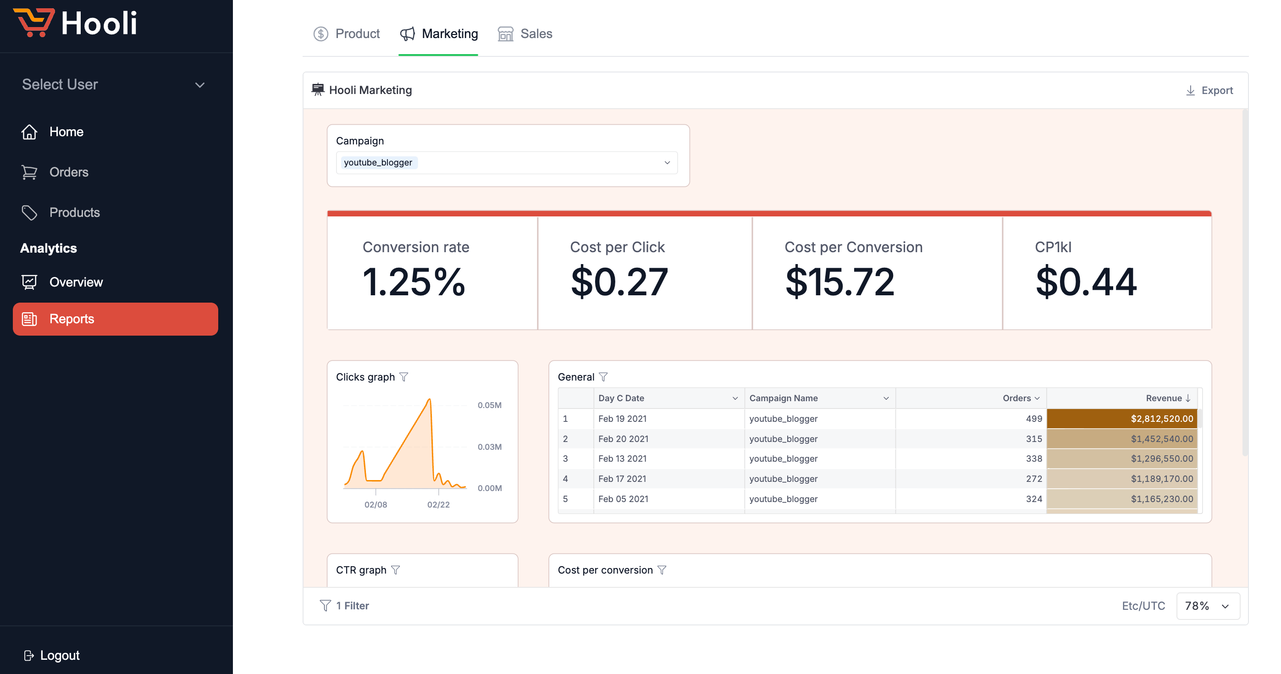Click the Cost per conversion filter icon
1281x674 pixels.
pyautogui.click(x=662, y=570)
